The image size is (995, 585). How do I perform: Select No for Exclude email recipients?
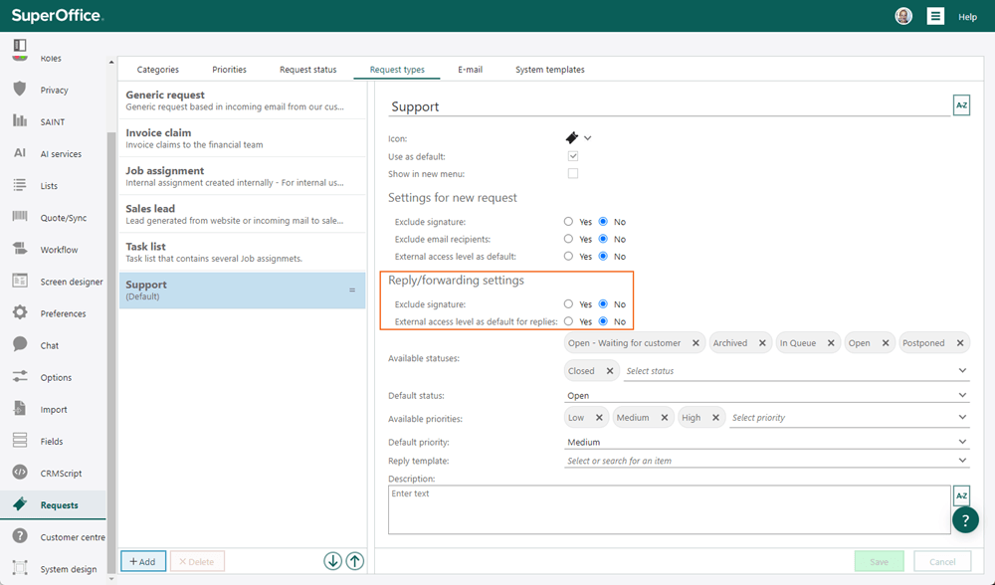click(x=603, y=239)
